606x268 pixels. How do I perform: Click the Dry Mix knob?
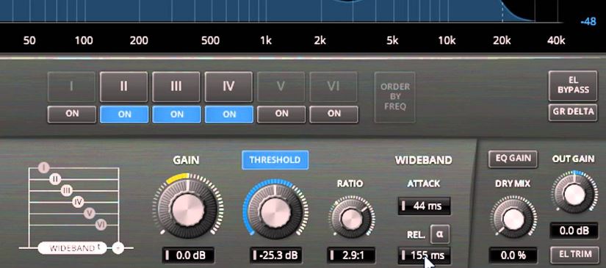point(513,219)
